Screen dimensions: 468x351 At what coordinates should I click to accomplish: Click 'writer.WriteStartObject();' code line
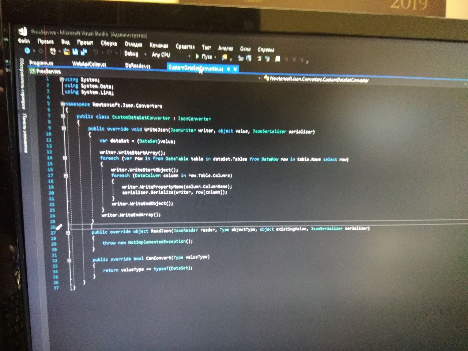point(145,170)
